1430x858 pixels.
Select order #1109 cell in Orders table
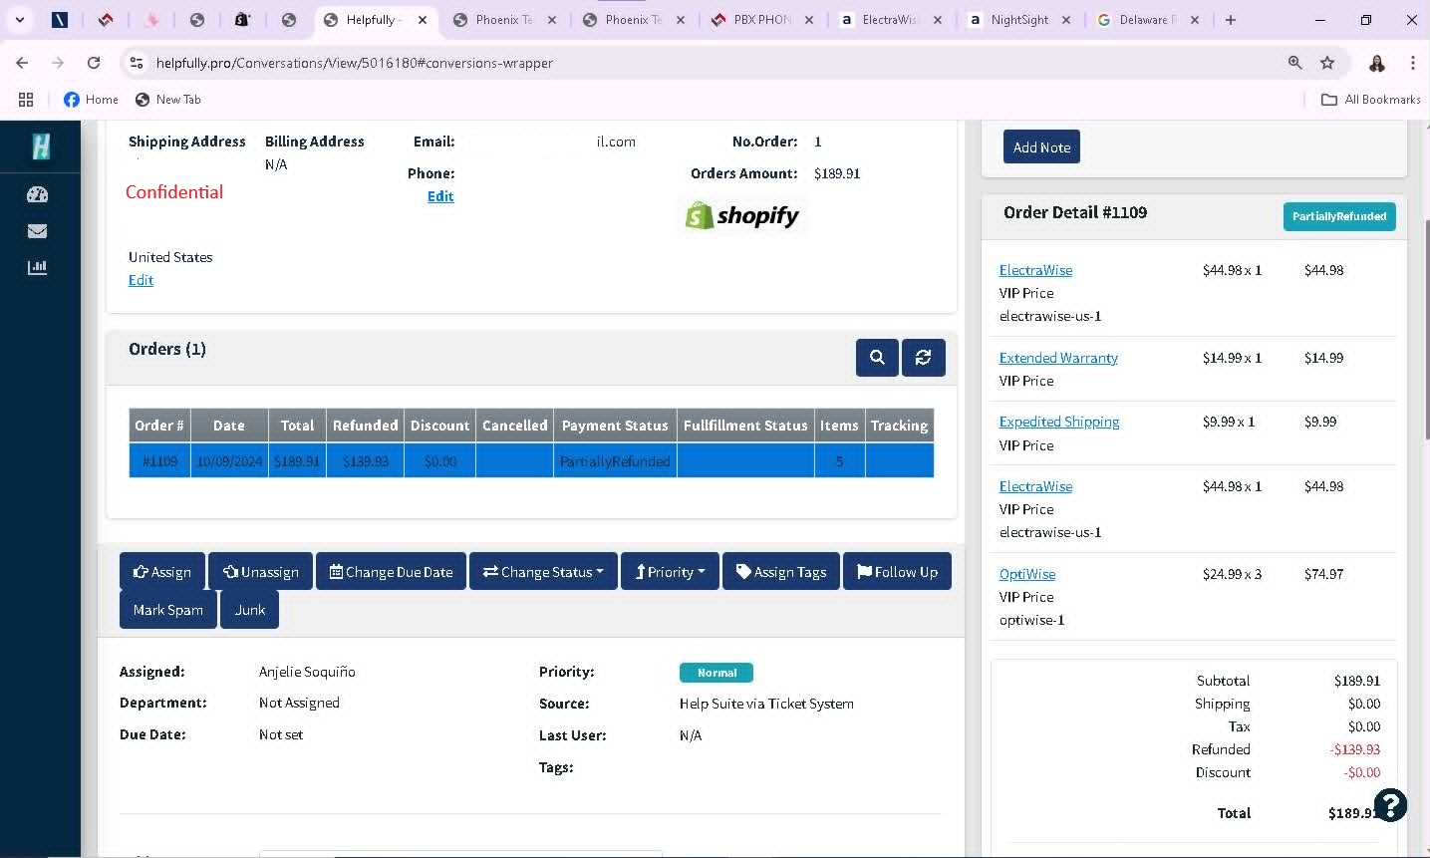159,461
